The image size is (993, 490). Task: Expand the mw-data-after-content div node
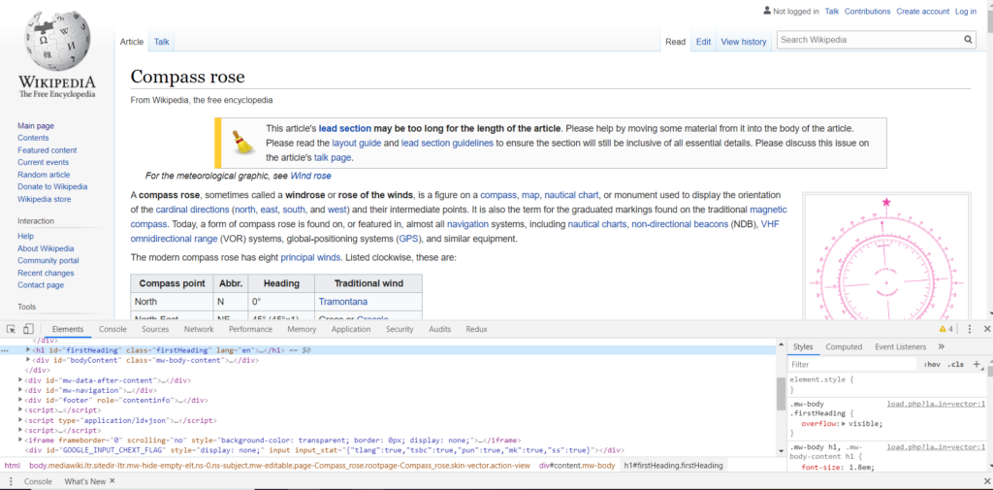coord(20,379)
